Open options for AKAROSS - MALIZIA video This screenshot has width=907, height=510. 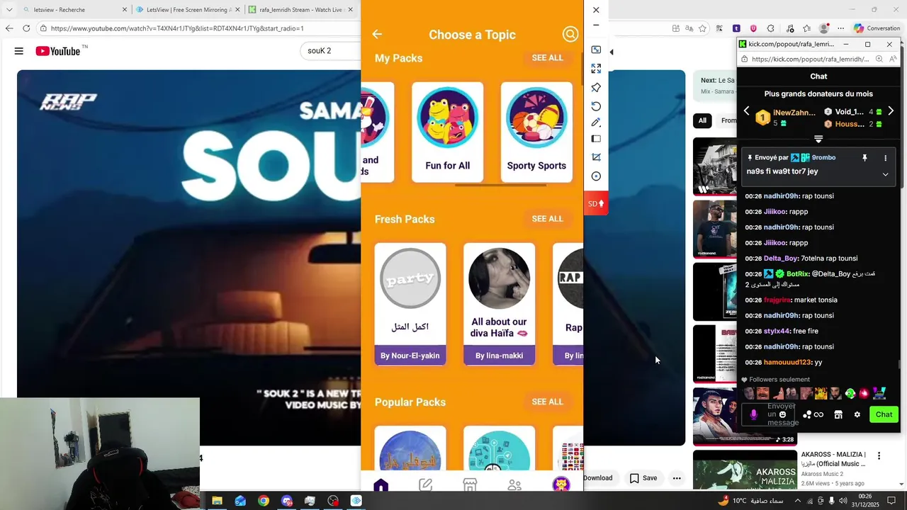pos(879,455)
